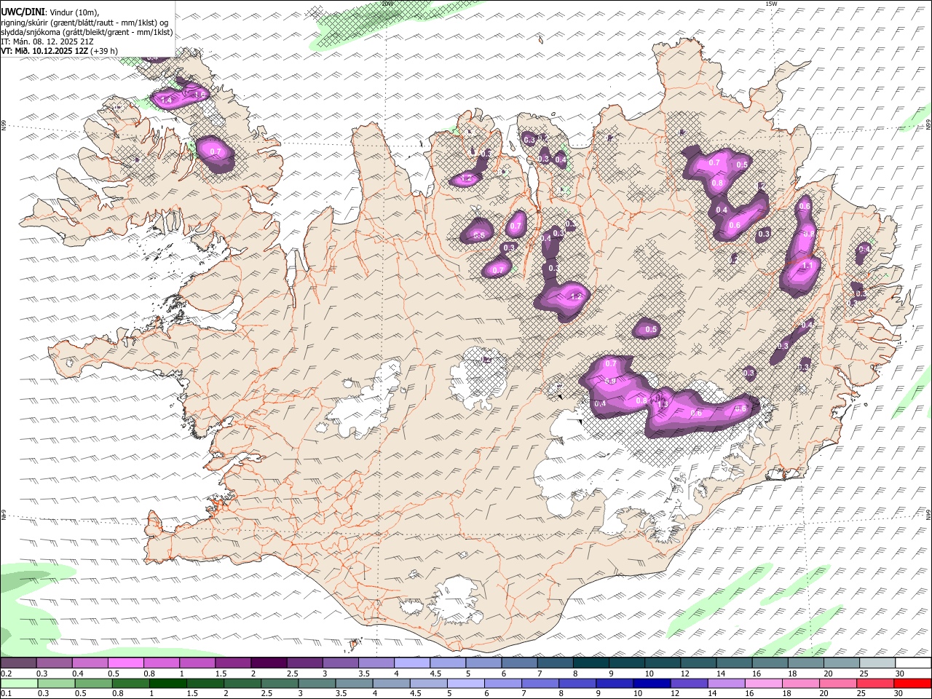
Task: Click the '0.2' label on snow scale
Action: click(7, 674)
